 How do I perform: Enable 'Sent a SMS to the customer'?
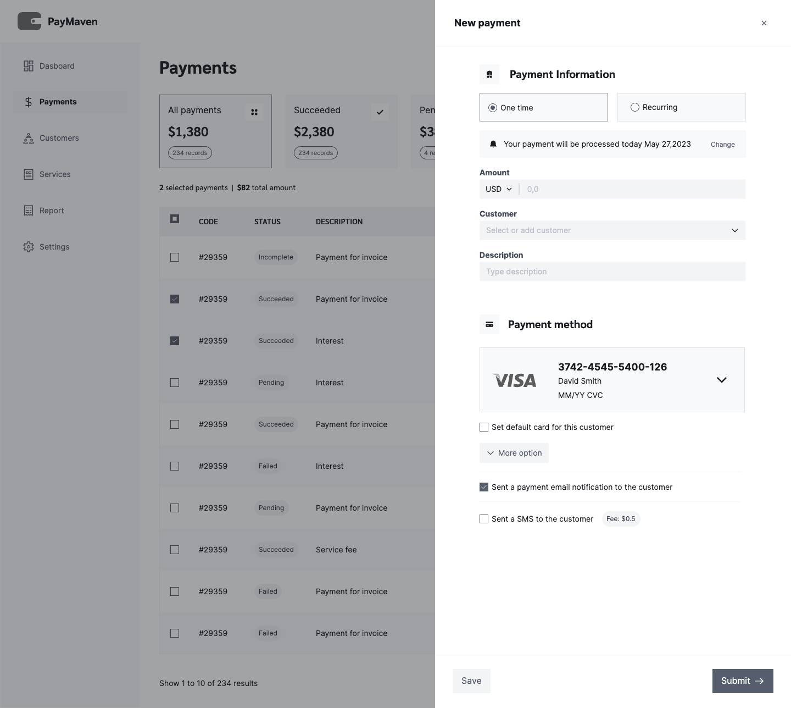tap(484, 519)
